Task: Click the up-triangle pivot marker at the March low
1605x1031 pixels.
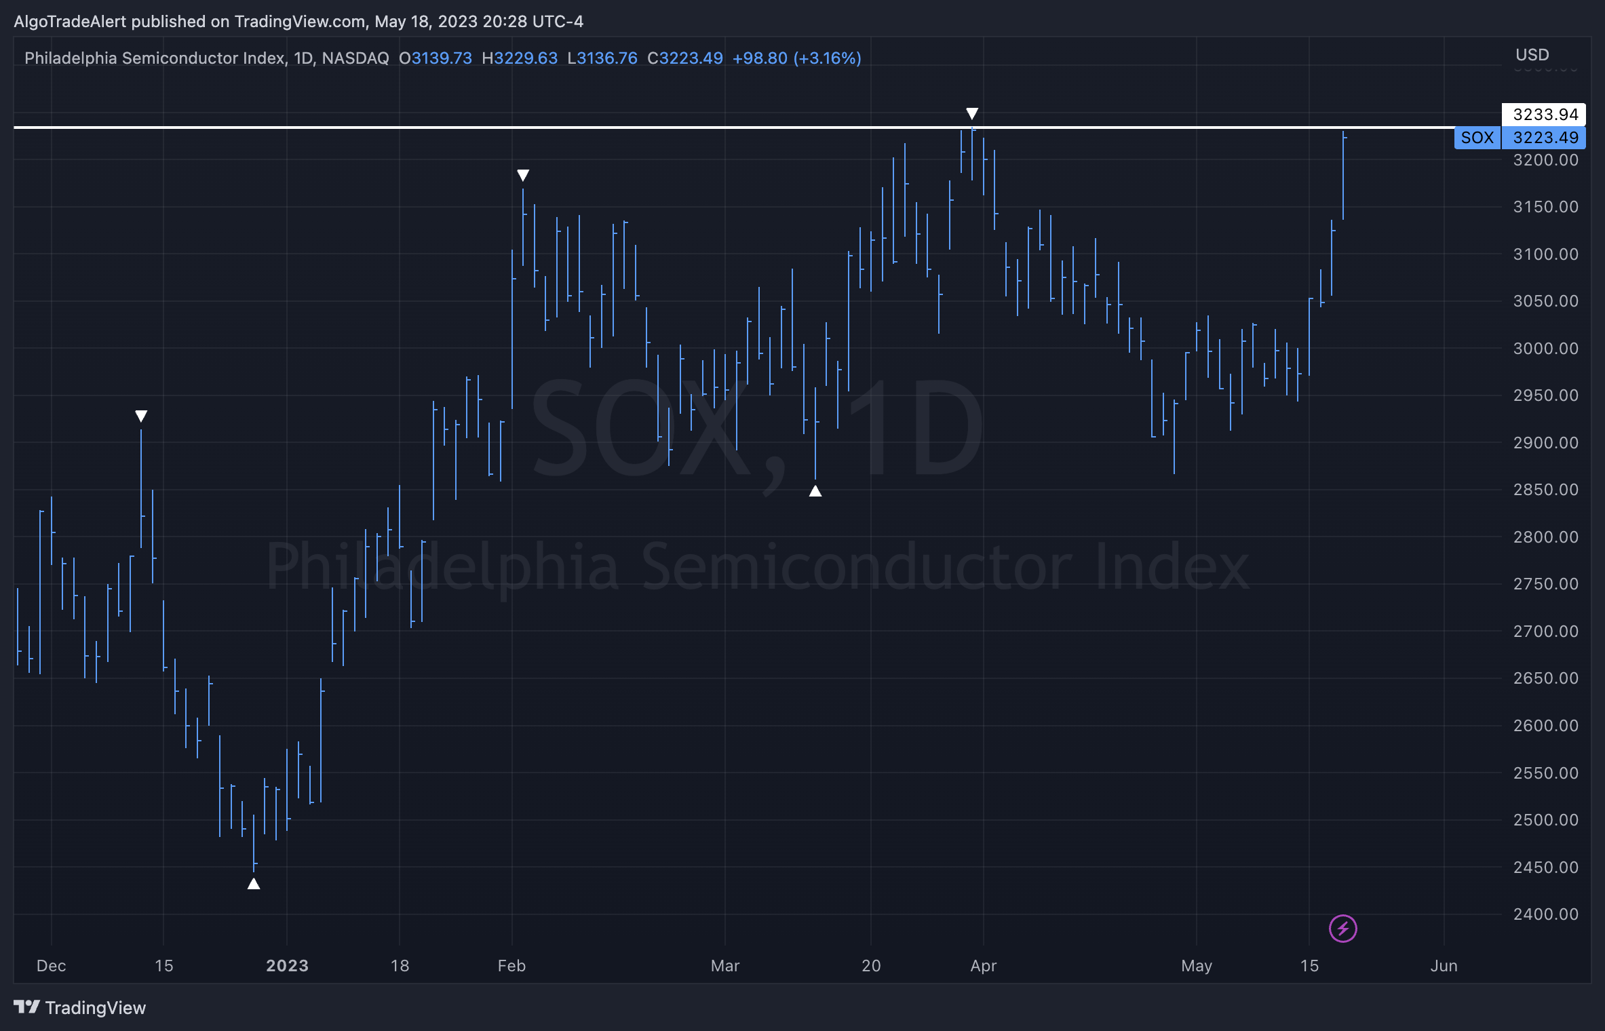Action: pyautogui.click(x=815, y=491)
